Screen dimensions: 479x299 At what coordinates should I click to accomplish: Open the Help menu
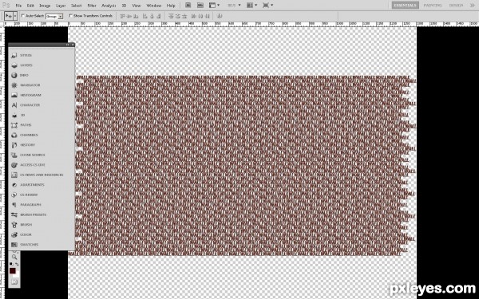171,6
